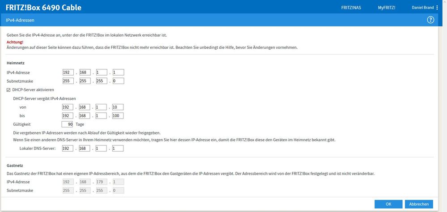Image resolution: width=447 pixels, height=212 pixels.
Task: Edit second octet of DHCP 'bis' address
Action: pos(85,116)
